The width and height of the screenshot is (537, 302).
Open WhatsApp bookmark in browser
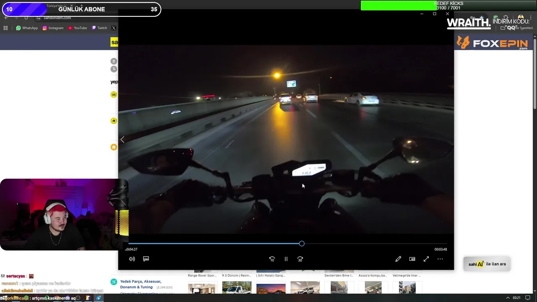27,28
